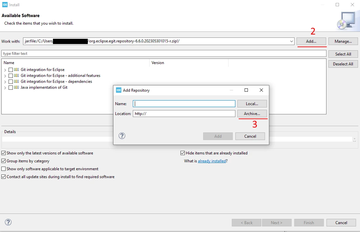Screen dimensions: 360x232
Task: Click the Location field containing http://
Action: pyautogui.click(x=184, y=114)
